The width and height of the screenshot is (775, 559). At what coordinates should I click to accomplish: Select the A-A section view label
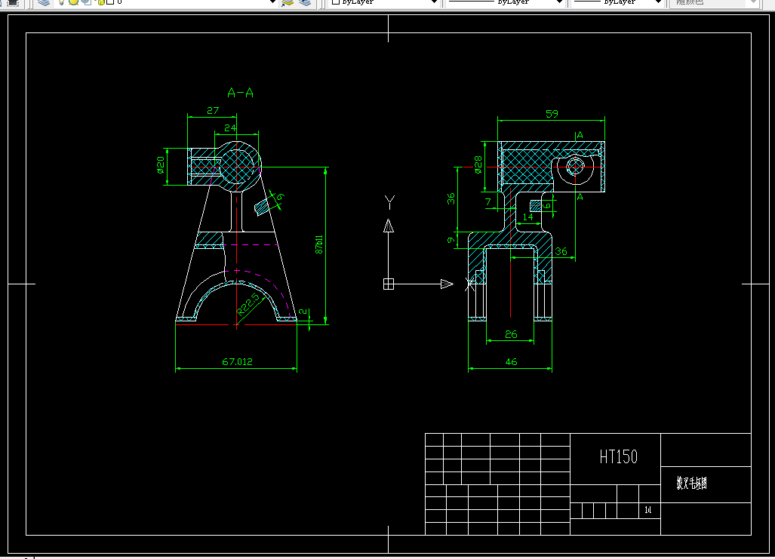click(x=240, y=93)
